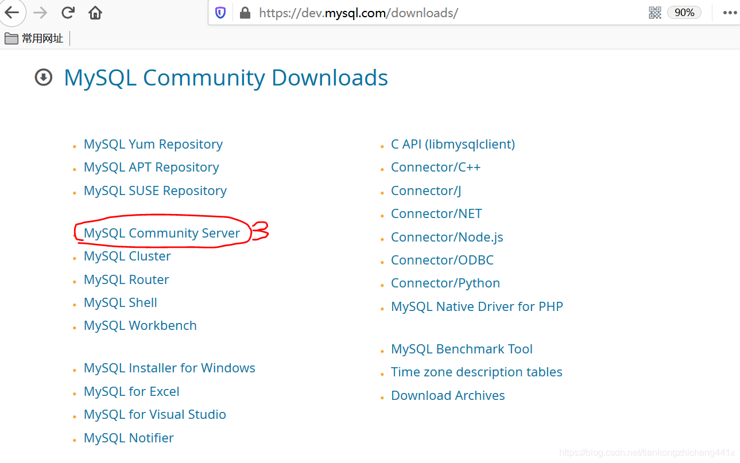This screenshot has height=463, width=740.
Task: Open MySQL for Visual Studio link
Action: (x=155, y=414)
